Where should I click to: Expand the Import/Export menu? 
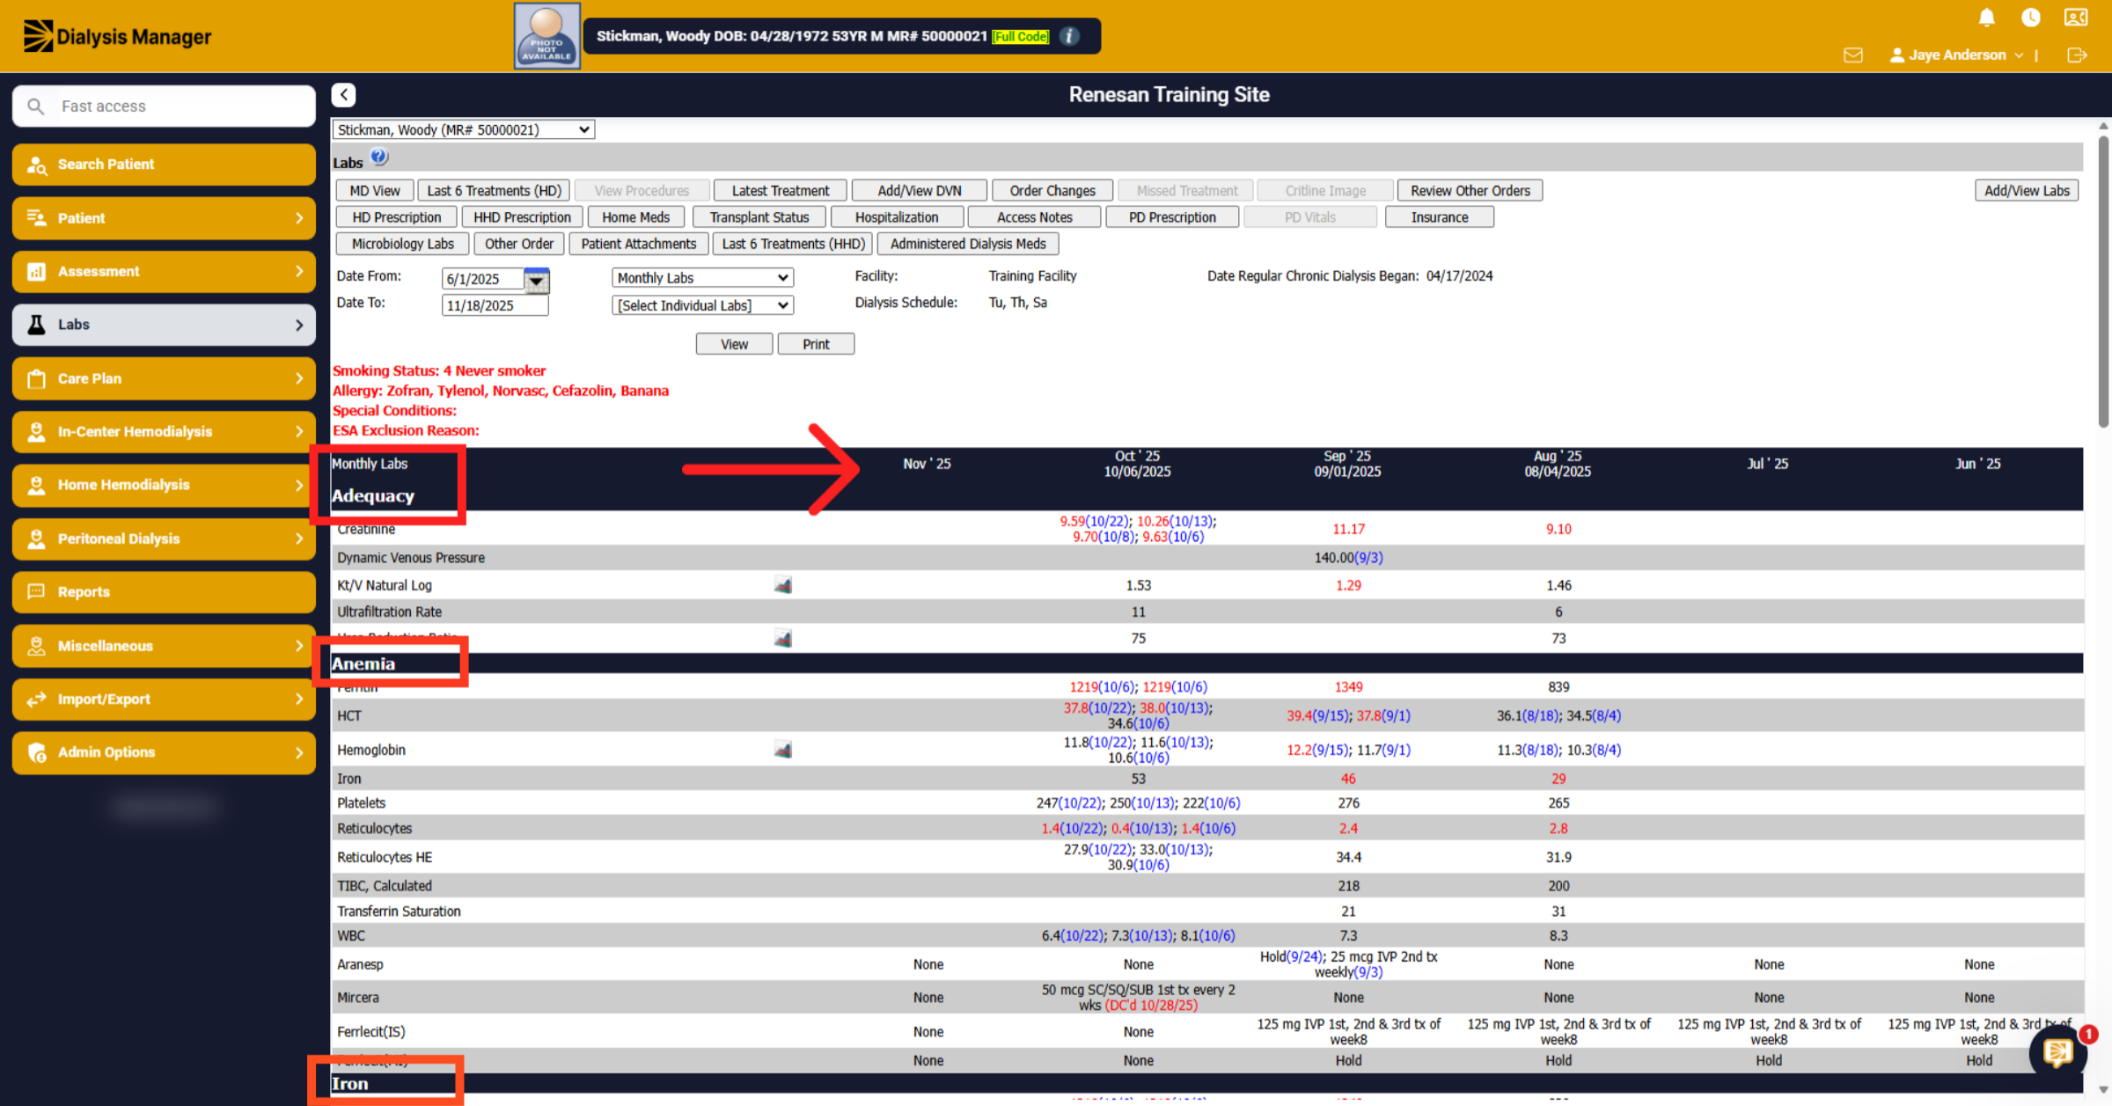click(164, 699)
